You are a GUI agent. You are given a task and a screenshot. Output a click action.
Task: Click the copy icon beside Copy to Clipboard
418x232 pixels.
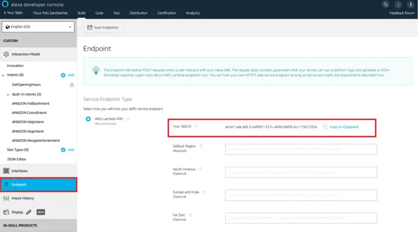pyautogui.click(x=325, y=127)
